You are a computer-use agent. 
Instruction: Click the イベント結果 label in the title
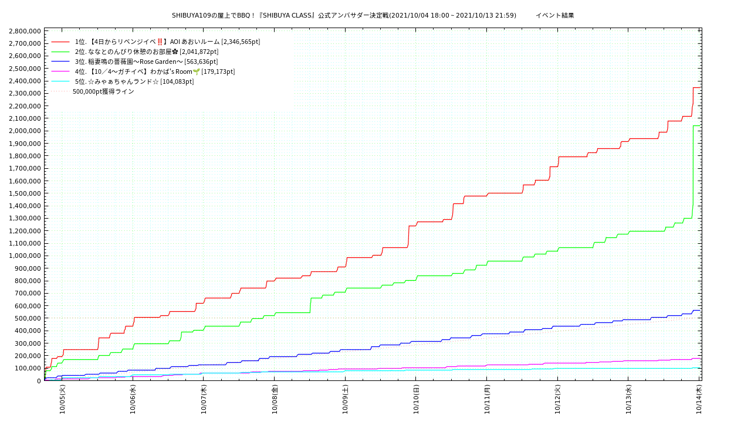pos(554,15)
